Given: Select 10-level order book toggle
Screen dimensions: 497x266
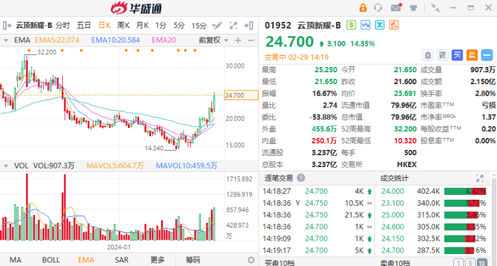Looking at the screenshot, I should pyautogui.click(x=482, y=263).
